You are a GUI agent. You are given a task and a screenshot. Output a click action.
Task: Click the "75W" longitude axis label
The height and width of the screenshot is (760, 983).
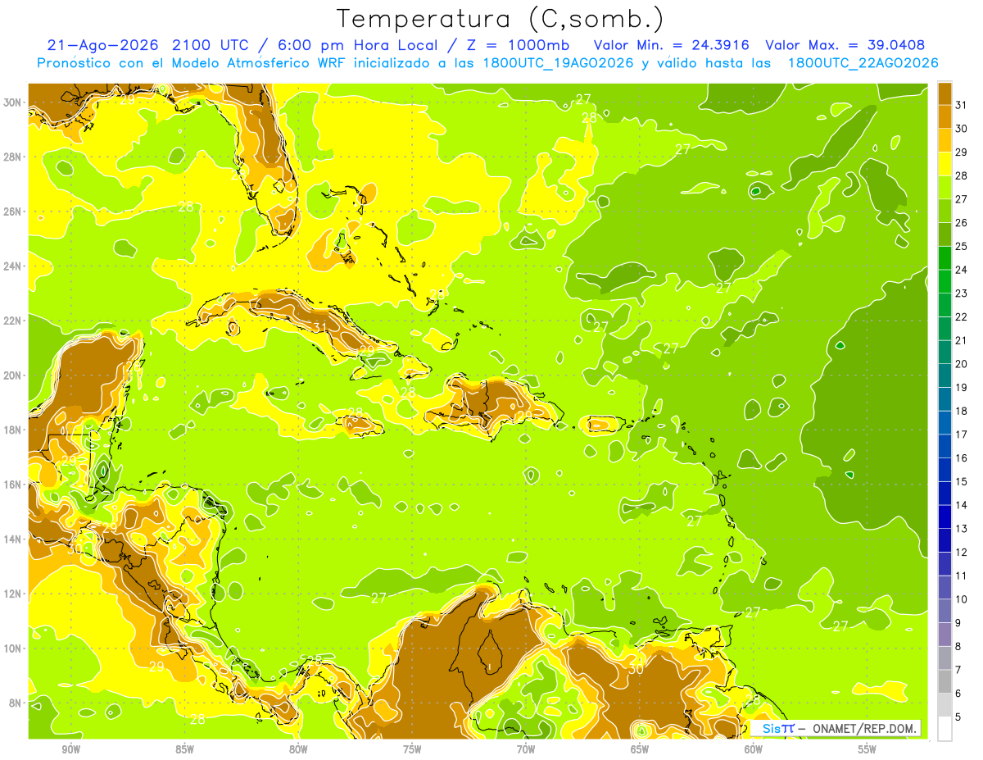(412, 749)
